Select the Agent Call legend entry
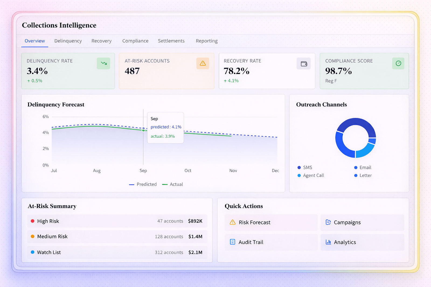 click(x=311, y=176)
